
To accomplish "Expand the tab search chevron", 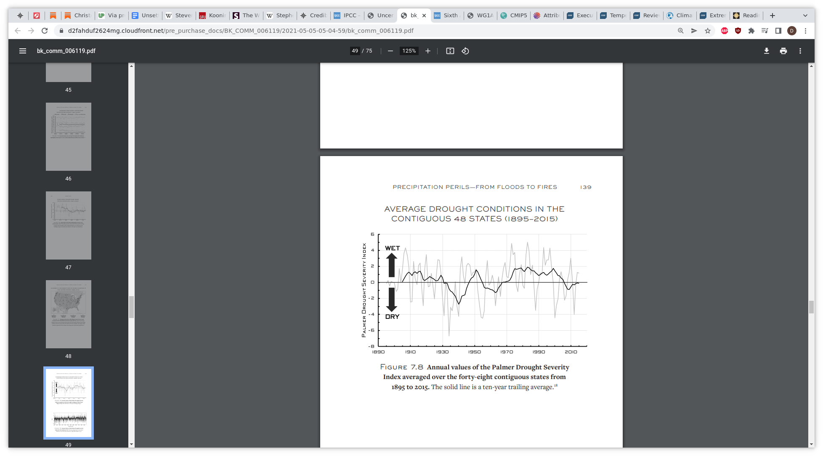I will pyautogui.click(x=805, y=16).
